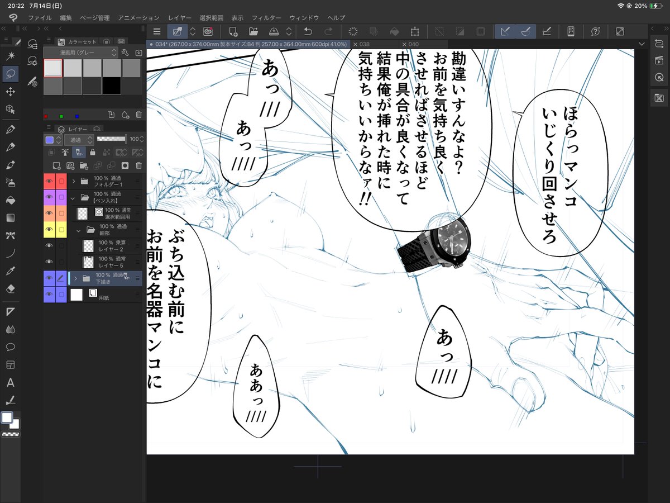Click the delete layer trash icon

pyautogui.click(x=138, y=165)
